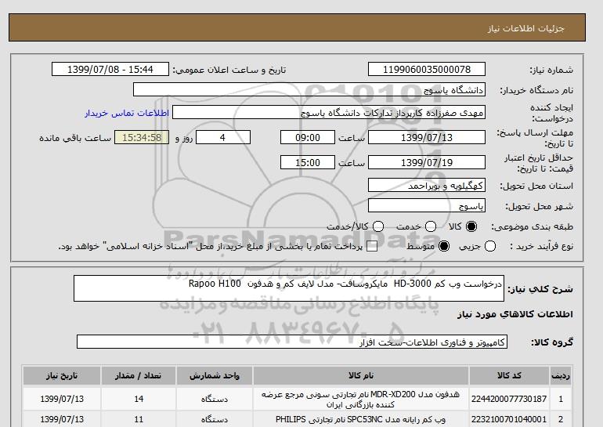Click the تاریخ نیاز column header
The height and width of the screenshot is (427, 603).
pyautogui.click(x=62, y=376)
